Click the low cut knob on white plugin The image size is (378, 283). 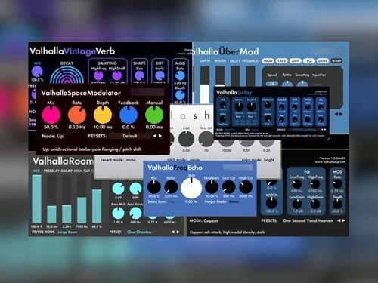pyautogui.click(x=206, y=139)
